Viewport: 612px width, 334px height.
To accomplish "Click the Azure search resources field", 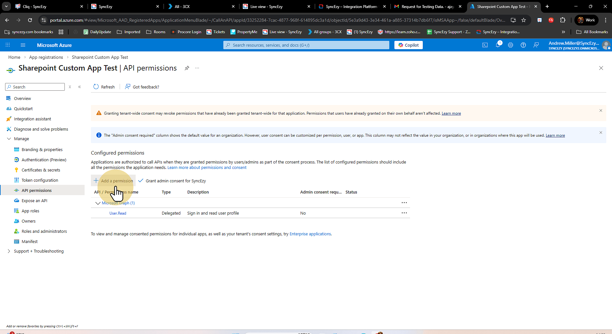I will [306, 45].
